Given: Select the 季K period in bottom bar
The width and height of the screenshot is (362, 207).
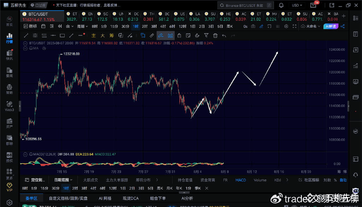Looking at the screenshot, I should click(198, 188).
